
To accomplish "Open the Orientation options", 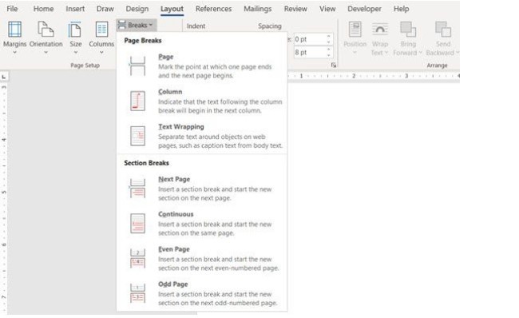I will (x=46, y=37).
